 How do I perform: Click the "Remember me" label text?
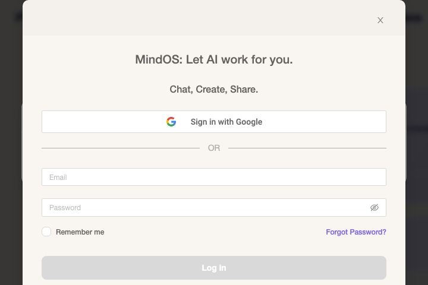tap(80, 232)
